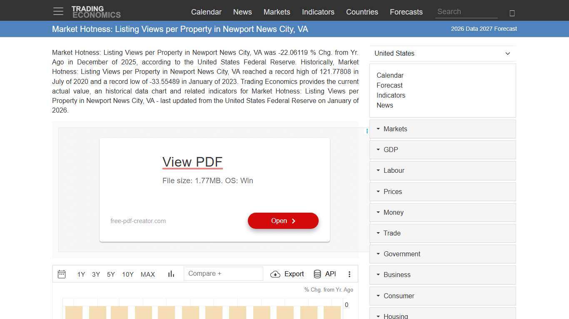
Task: Open the Indicators menu in navbar
Action: click(x=318, y=12)
